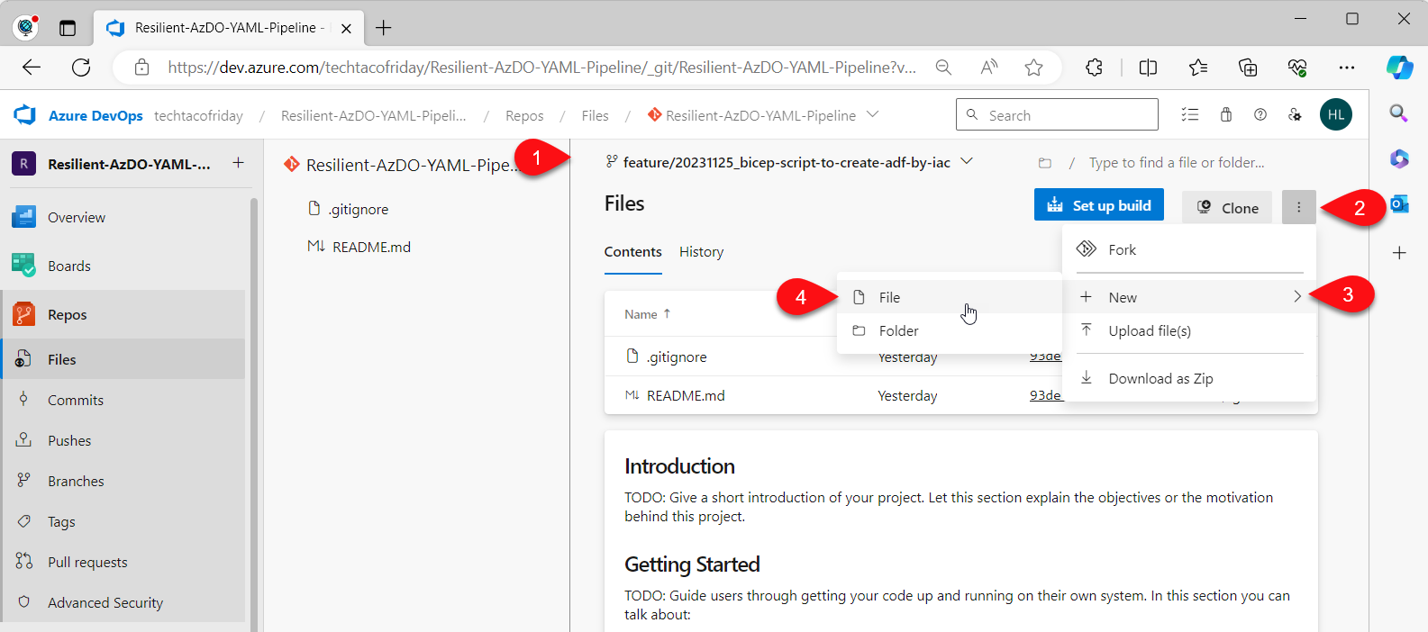The image size is (1428, 632).
Task: Open .gitignore in the files table
Action: [677, 357]
